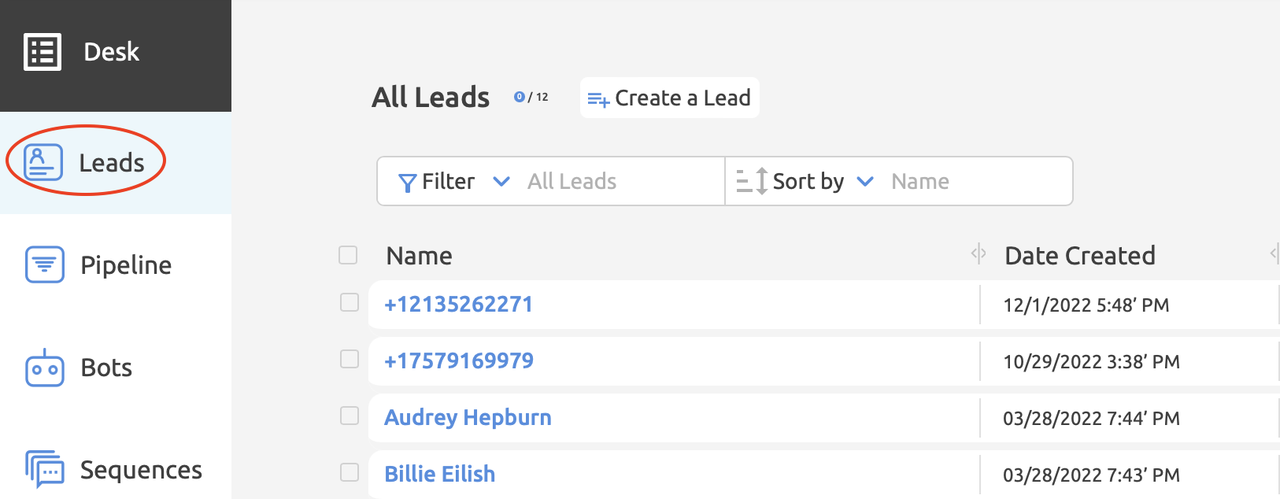Click the Bots robot icon
The width and height of the screenshot is (1280, 499).
point(44,368)
